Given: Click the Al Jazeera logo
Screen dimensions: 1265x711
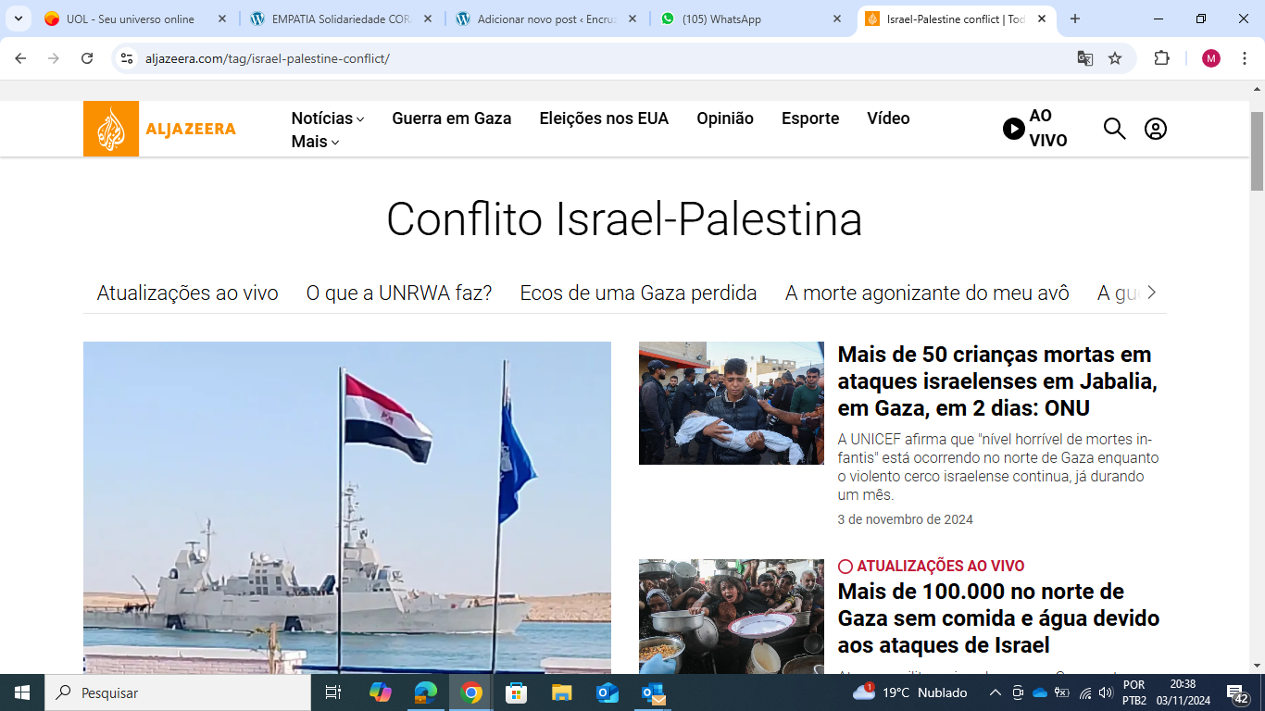Looking at the screenshot, I should (160, 129).
